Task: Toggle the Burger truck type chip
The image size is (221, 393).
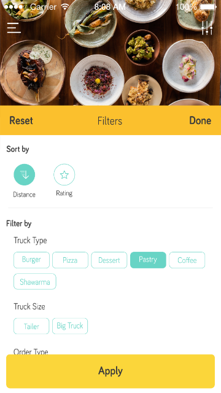Action: pos(31,260)
